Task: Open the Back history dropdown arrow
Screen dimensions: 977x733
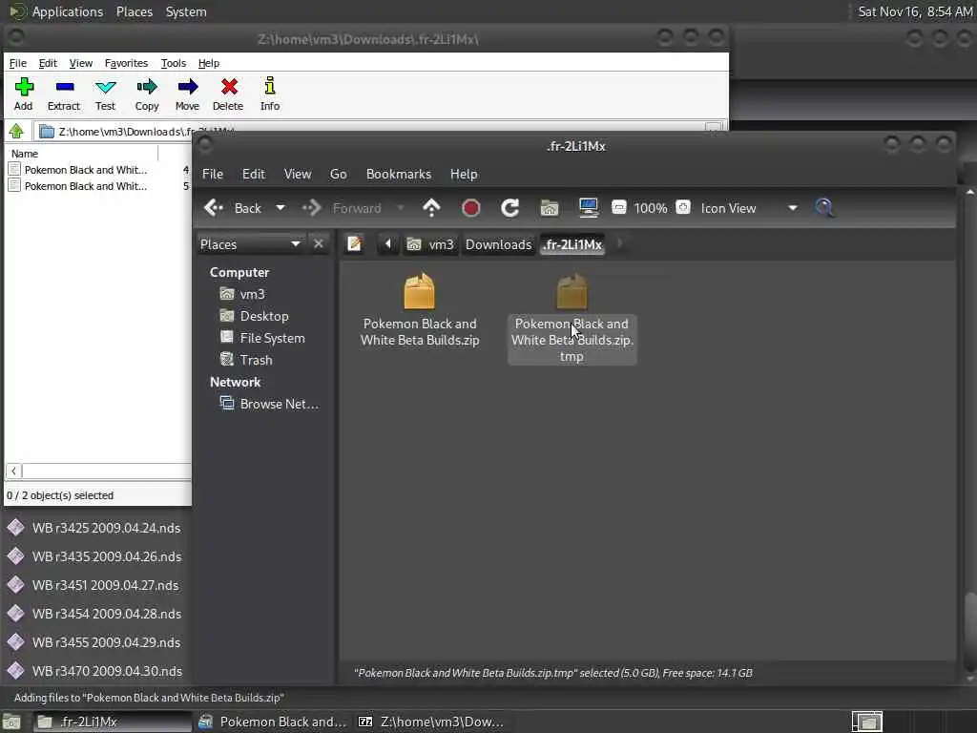Action: point(281,208)
